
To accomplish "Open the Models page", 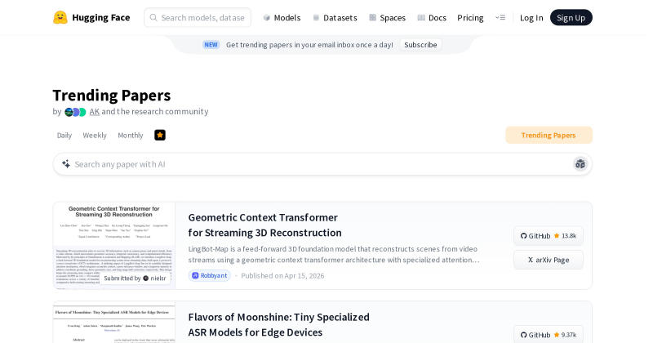I will [x=282, y=17].
